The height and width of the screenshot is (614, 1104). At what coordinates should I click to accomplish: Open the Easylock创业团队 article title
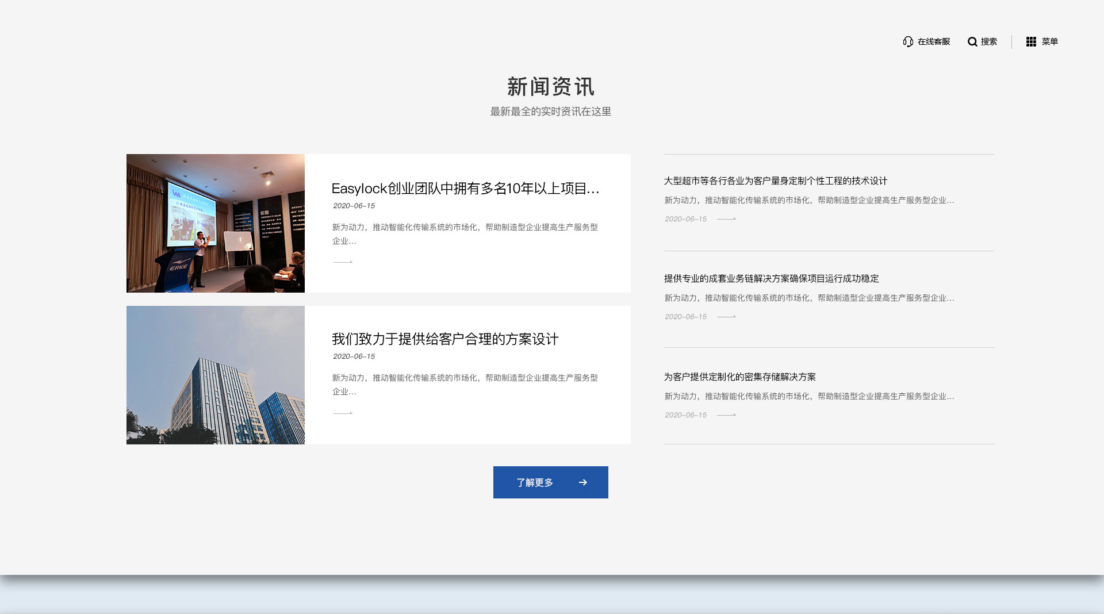coord(465,189)
